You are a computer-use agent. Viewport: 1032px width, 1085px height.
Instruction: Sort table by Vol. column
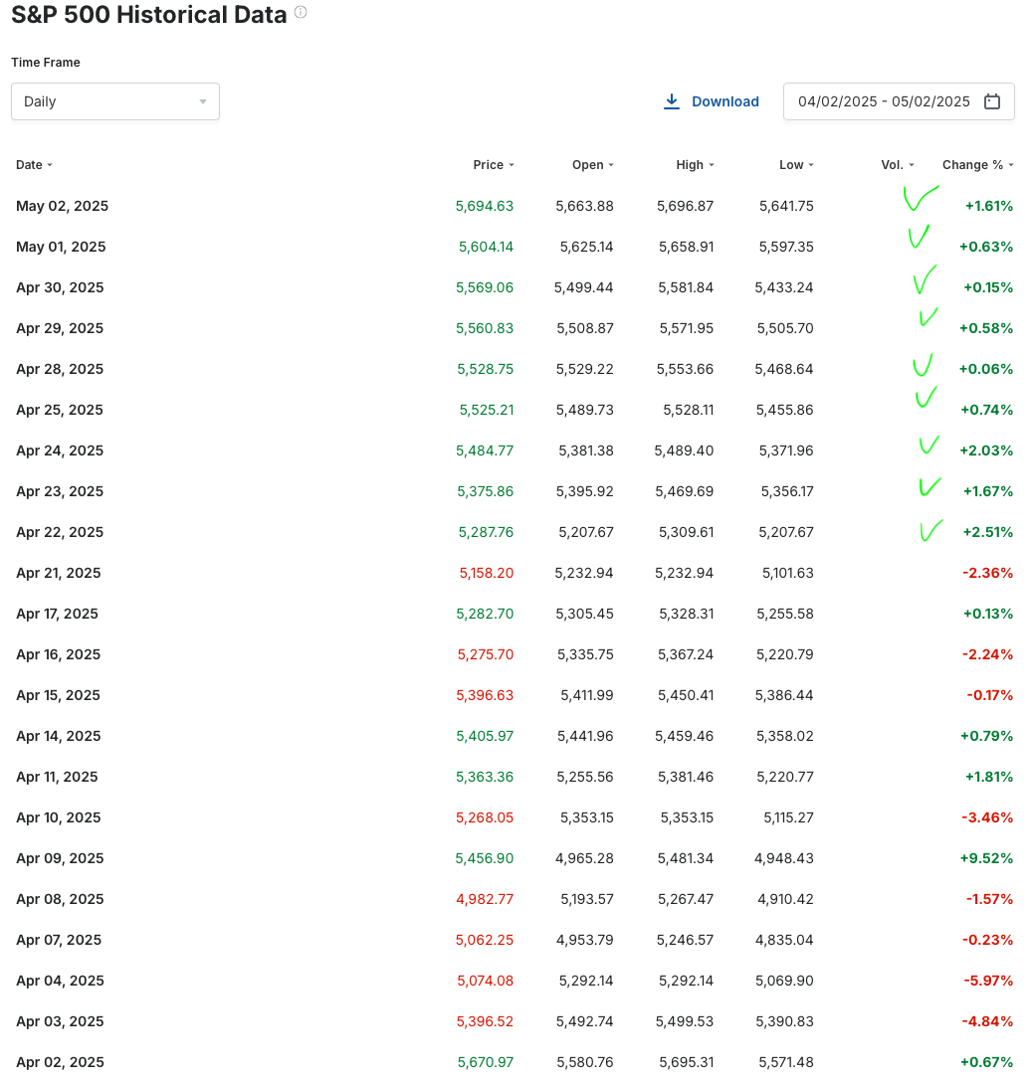point(898,165)
